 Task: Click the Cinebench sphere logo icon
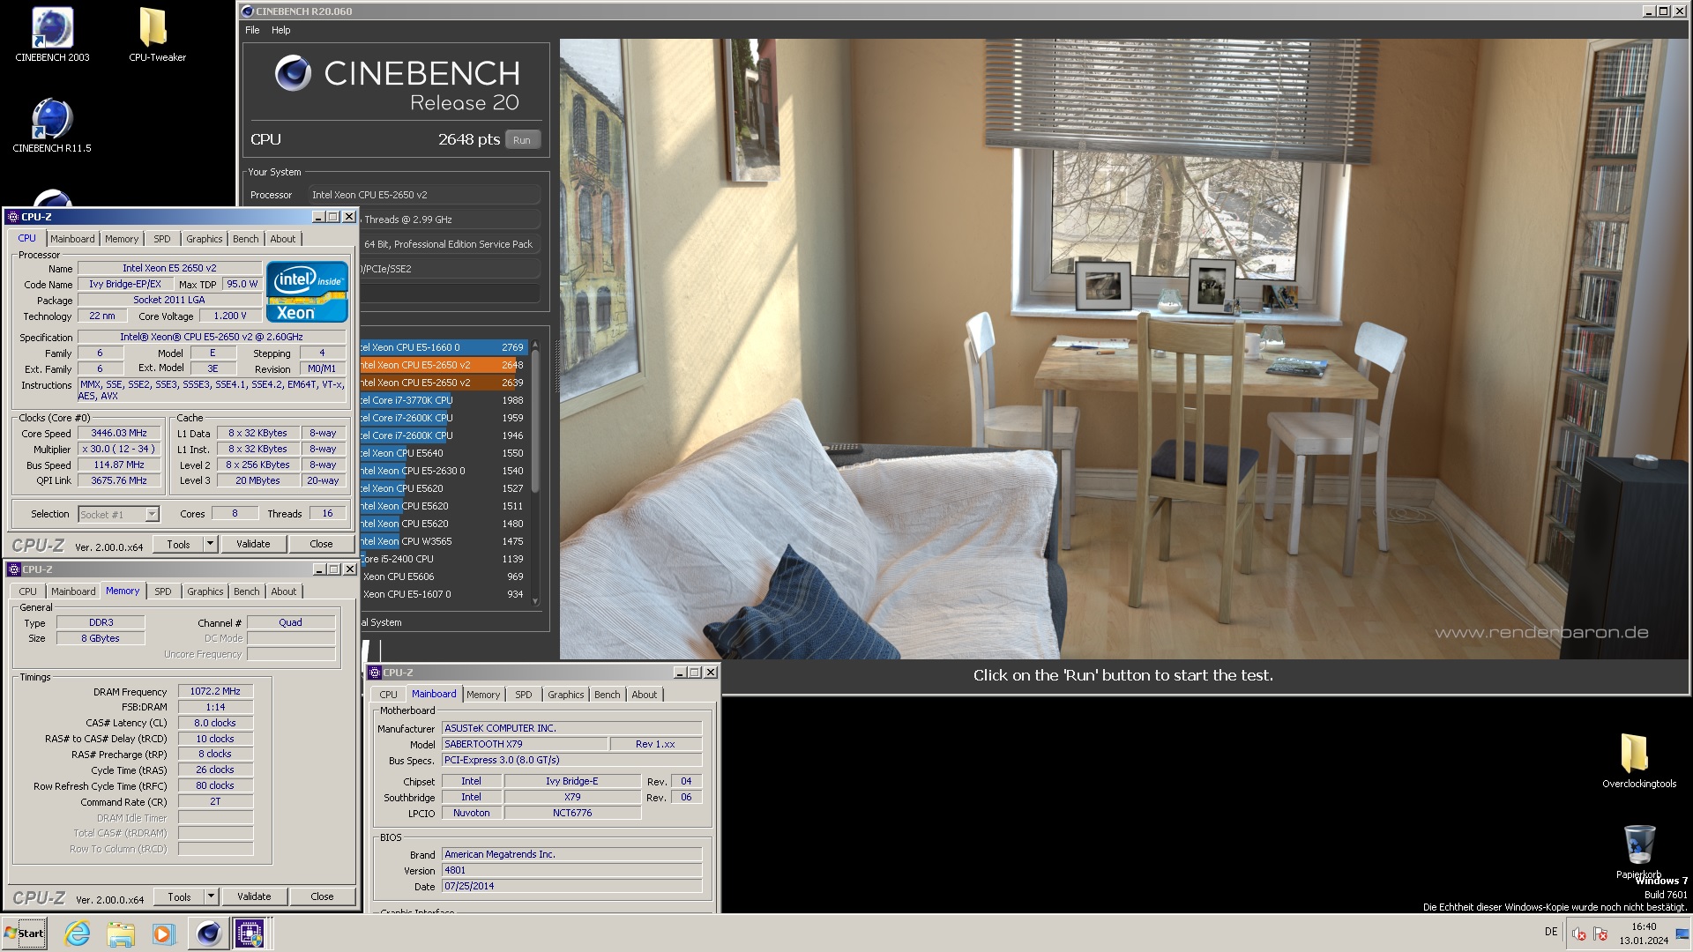(x=293, y=73)
